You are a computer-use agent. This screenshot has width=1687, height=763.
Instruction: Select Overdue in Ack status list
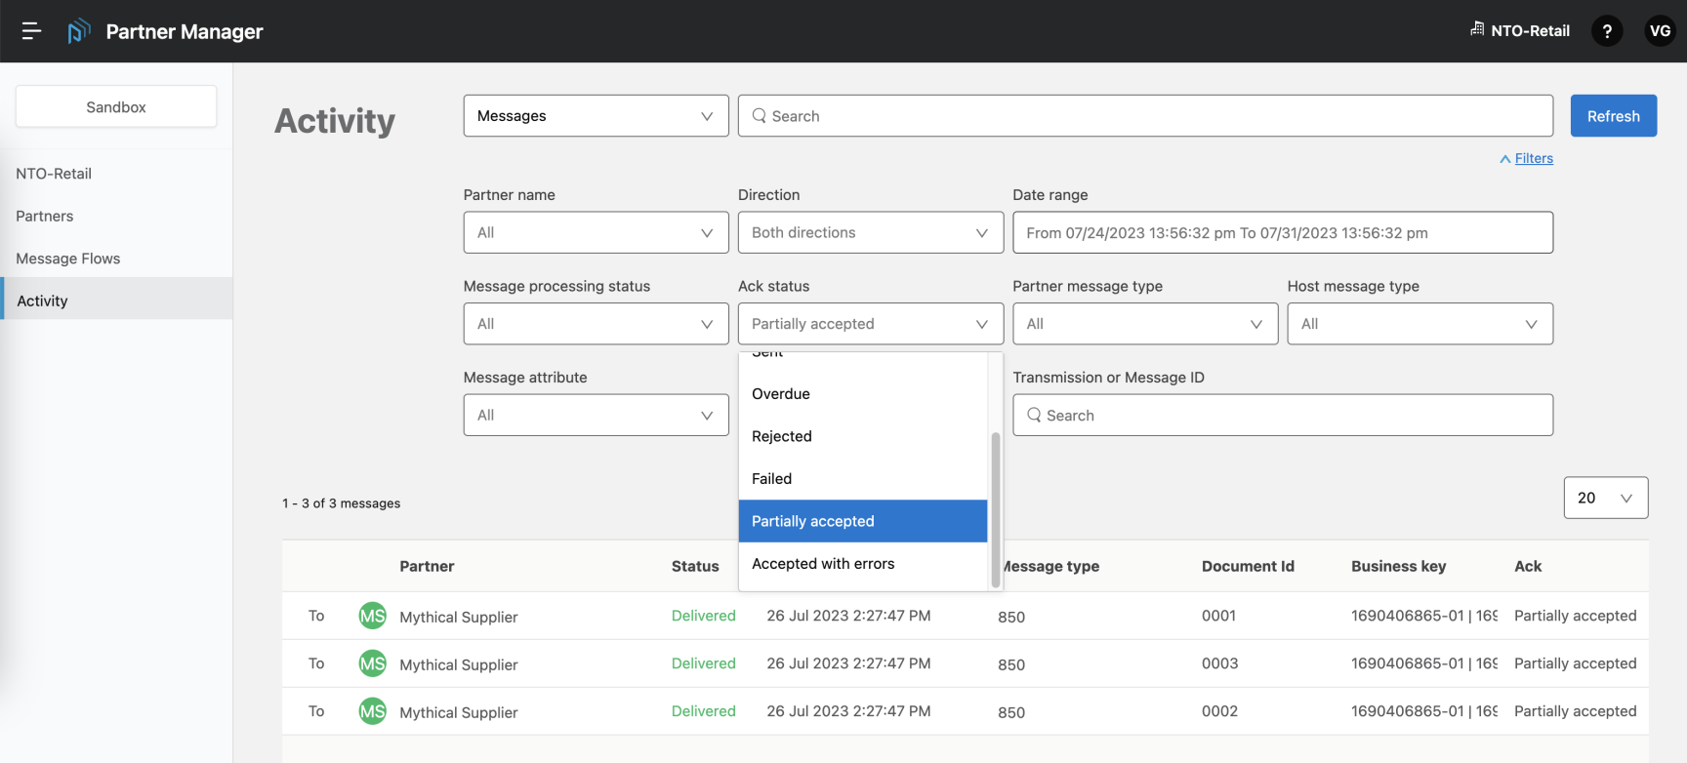[863, 394]
